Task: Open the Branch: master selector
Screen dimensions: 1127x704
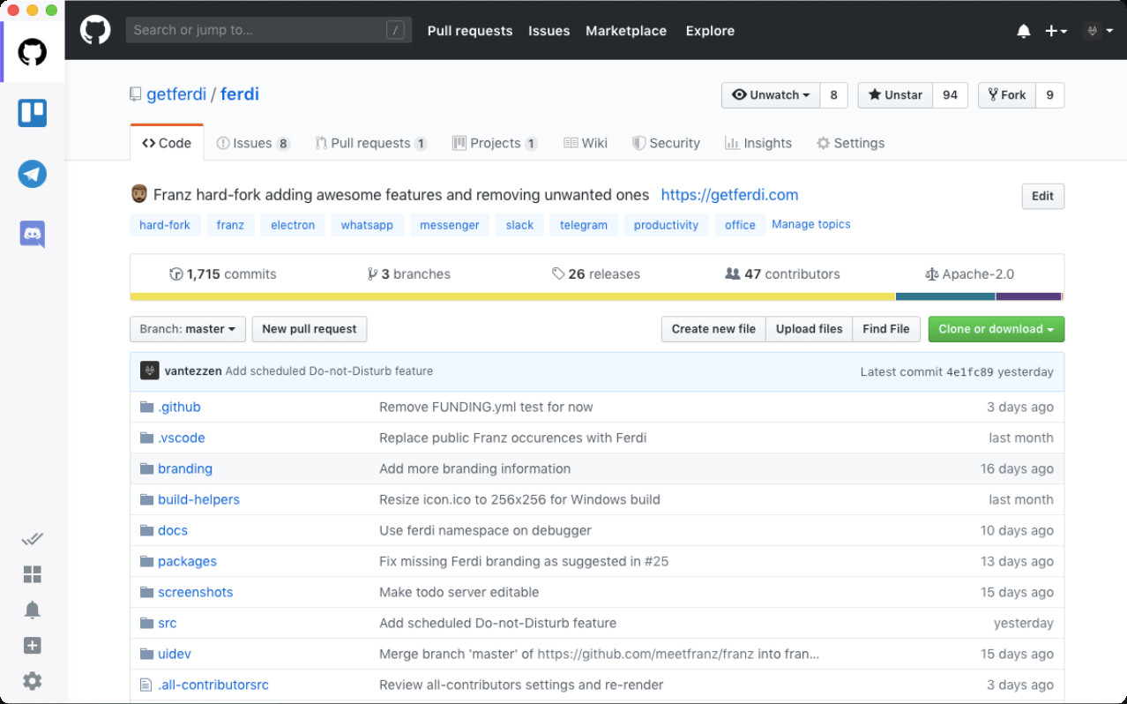Action: click(187, 329)
